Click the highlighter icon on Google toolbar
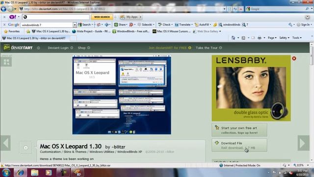 (215, 25)
